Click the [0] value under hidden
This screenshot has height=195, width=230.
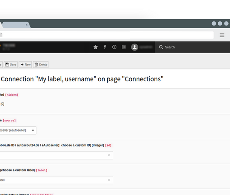[x=2, y=104]
